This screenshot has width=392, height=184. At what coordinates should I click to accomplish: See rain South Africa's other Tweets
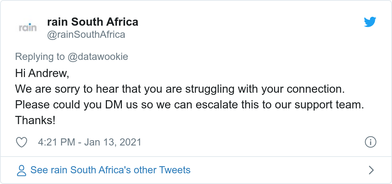(x=110, y=170)
